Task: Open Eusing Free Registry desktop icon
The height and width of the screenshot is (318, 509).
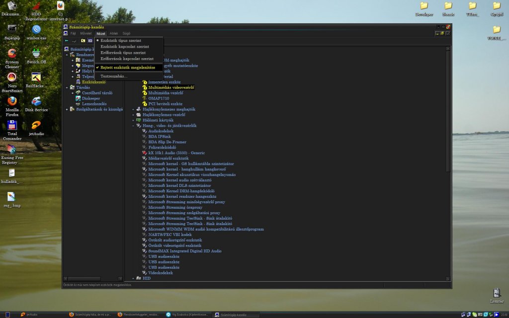Action: coord(12,155)
